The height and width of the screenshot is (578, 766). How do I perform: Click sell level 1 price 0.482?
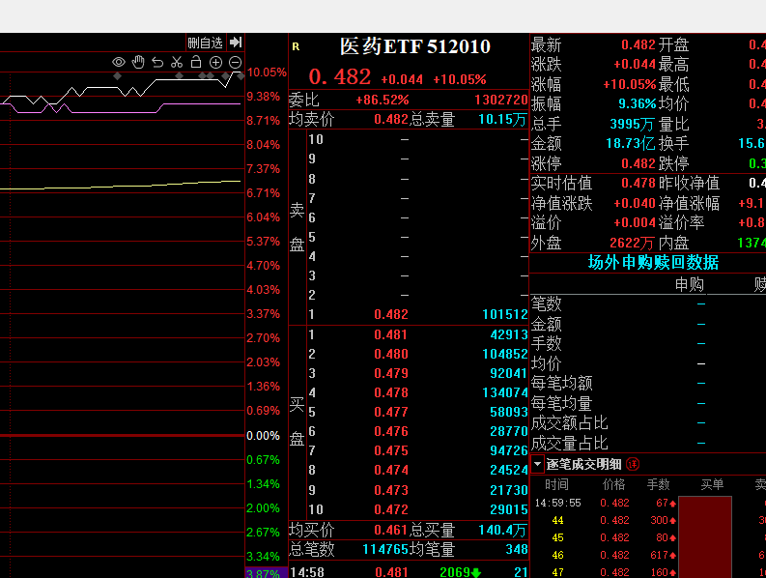click(391, 314)
